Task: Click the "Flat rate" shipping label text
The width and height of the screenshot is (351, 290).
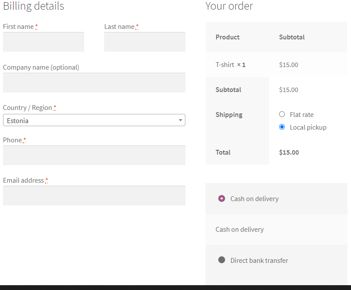Action: 301,115
